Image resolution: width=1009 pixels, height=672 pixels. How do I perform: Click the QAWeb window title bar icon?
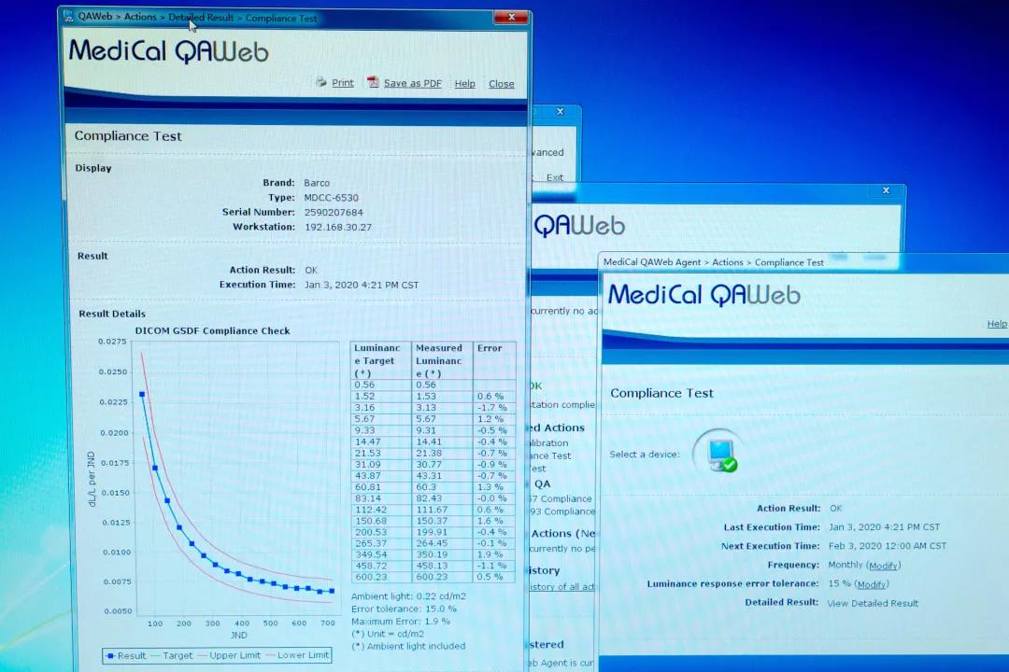[x=68, y=17]
